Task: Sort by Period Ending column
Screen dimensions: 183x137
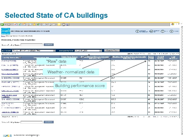Action: (x=161, y=58)
